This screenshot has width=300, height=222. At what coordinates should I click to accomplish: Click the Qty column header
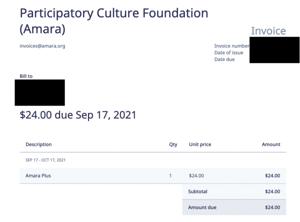tap(173, 144)
